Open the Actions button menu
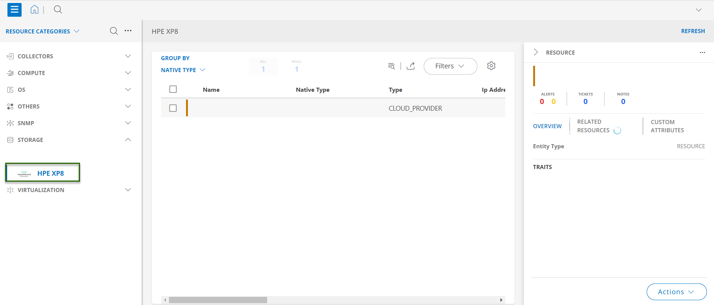 (x=676, y=292)
